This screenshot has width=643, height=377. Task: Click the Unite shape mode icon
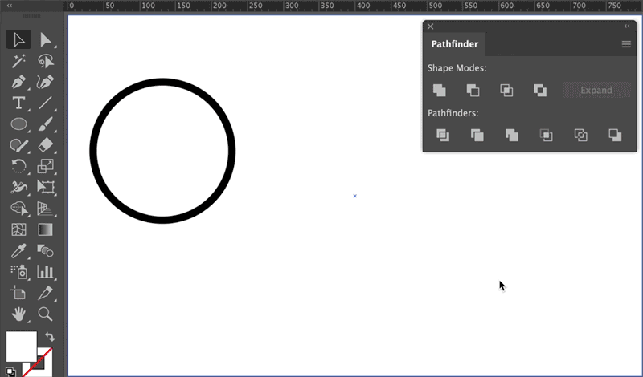click(x=439, y=91)
